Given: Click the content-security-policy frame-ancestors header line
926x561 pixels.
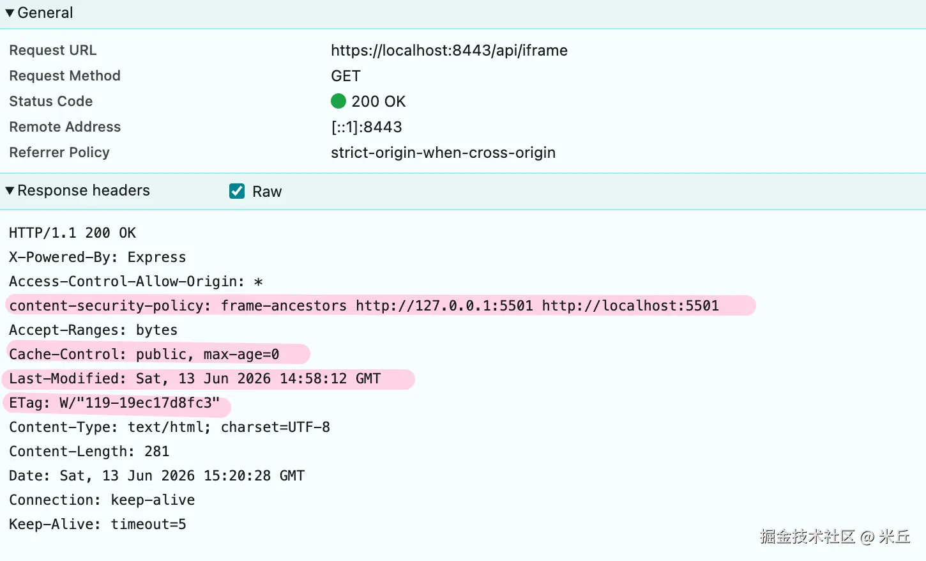Looking at the screenshot, I should 364,305.
